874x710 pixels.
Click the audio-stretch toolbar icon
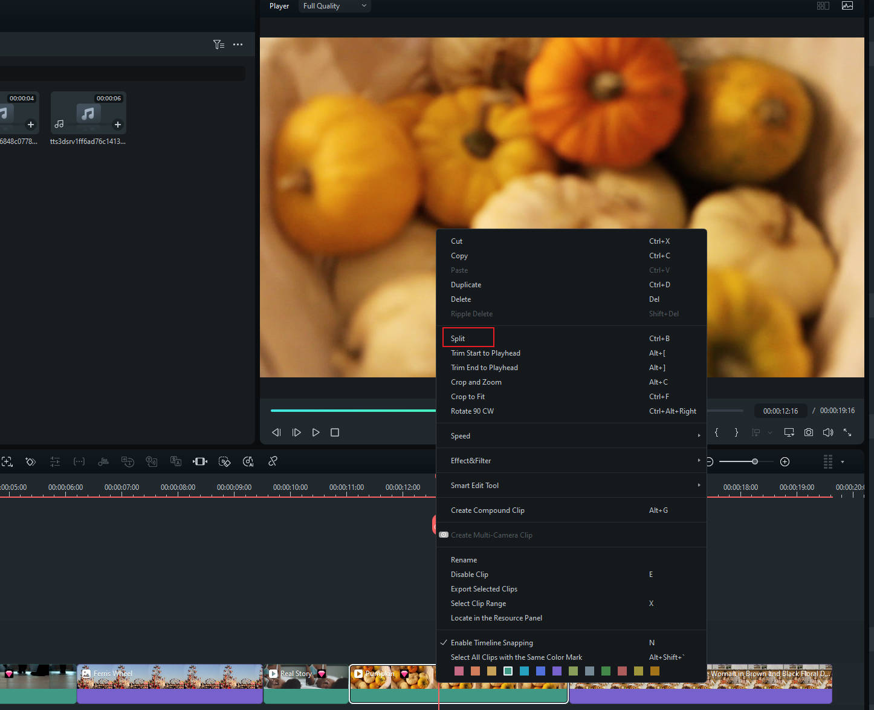click(x=103, y=461)
